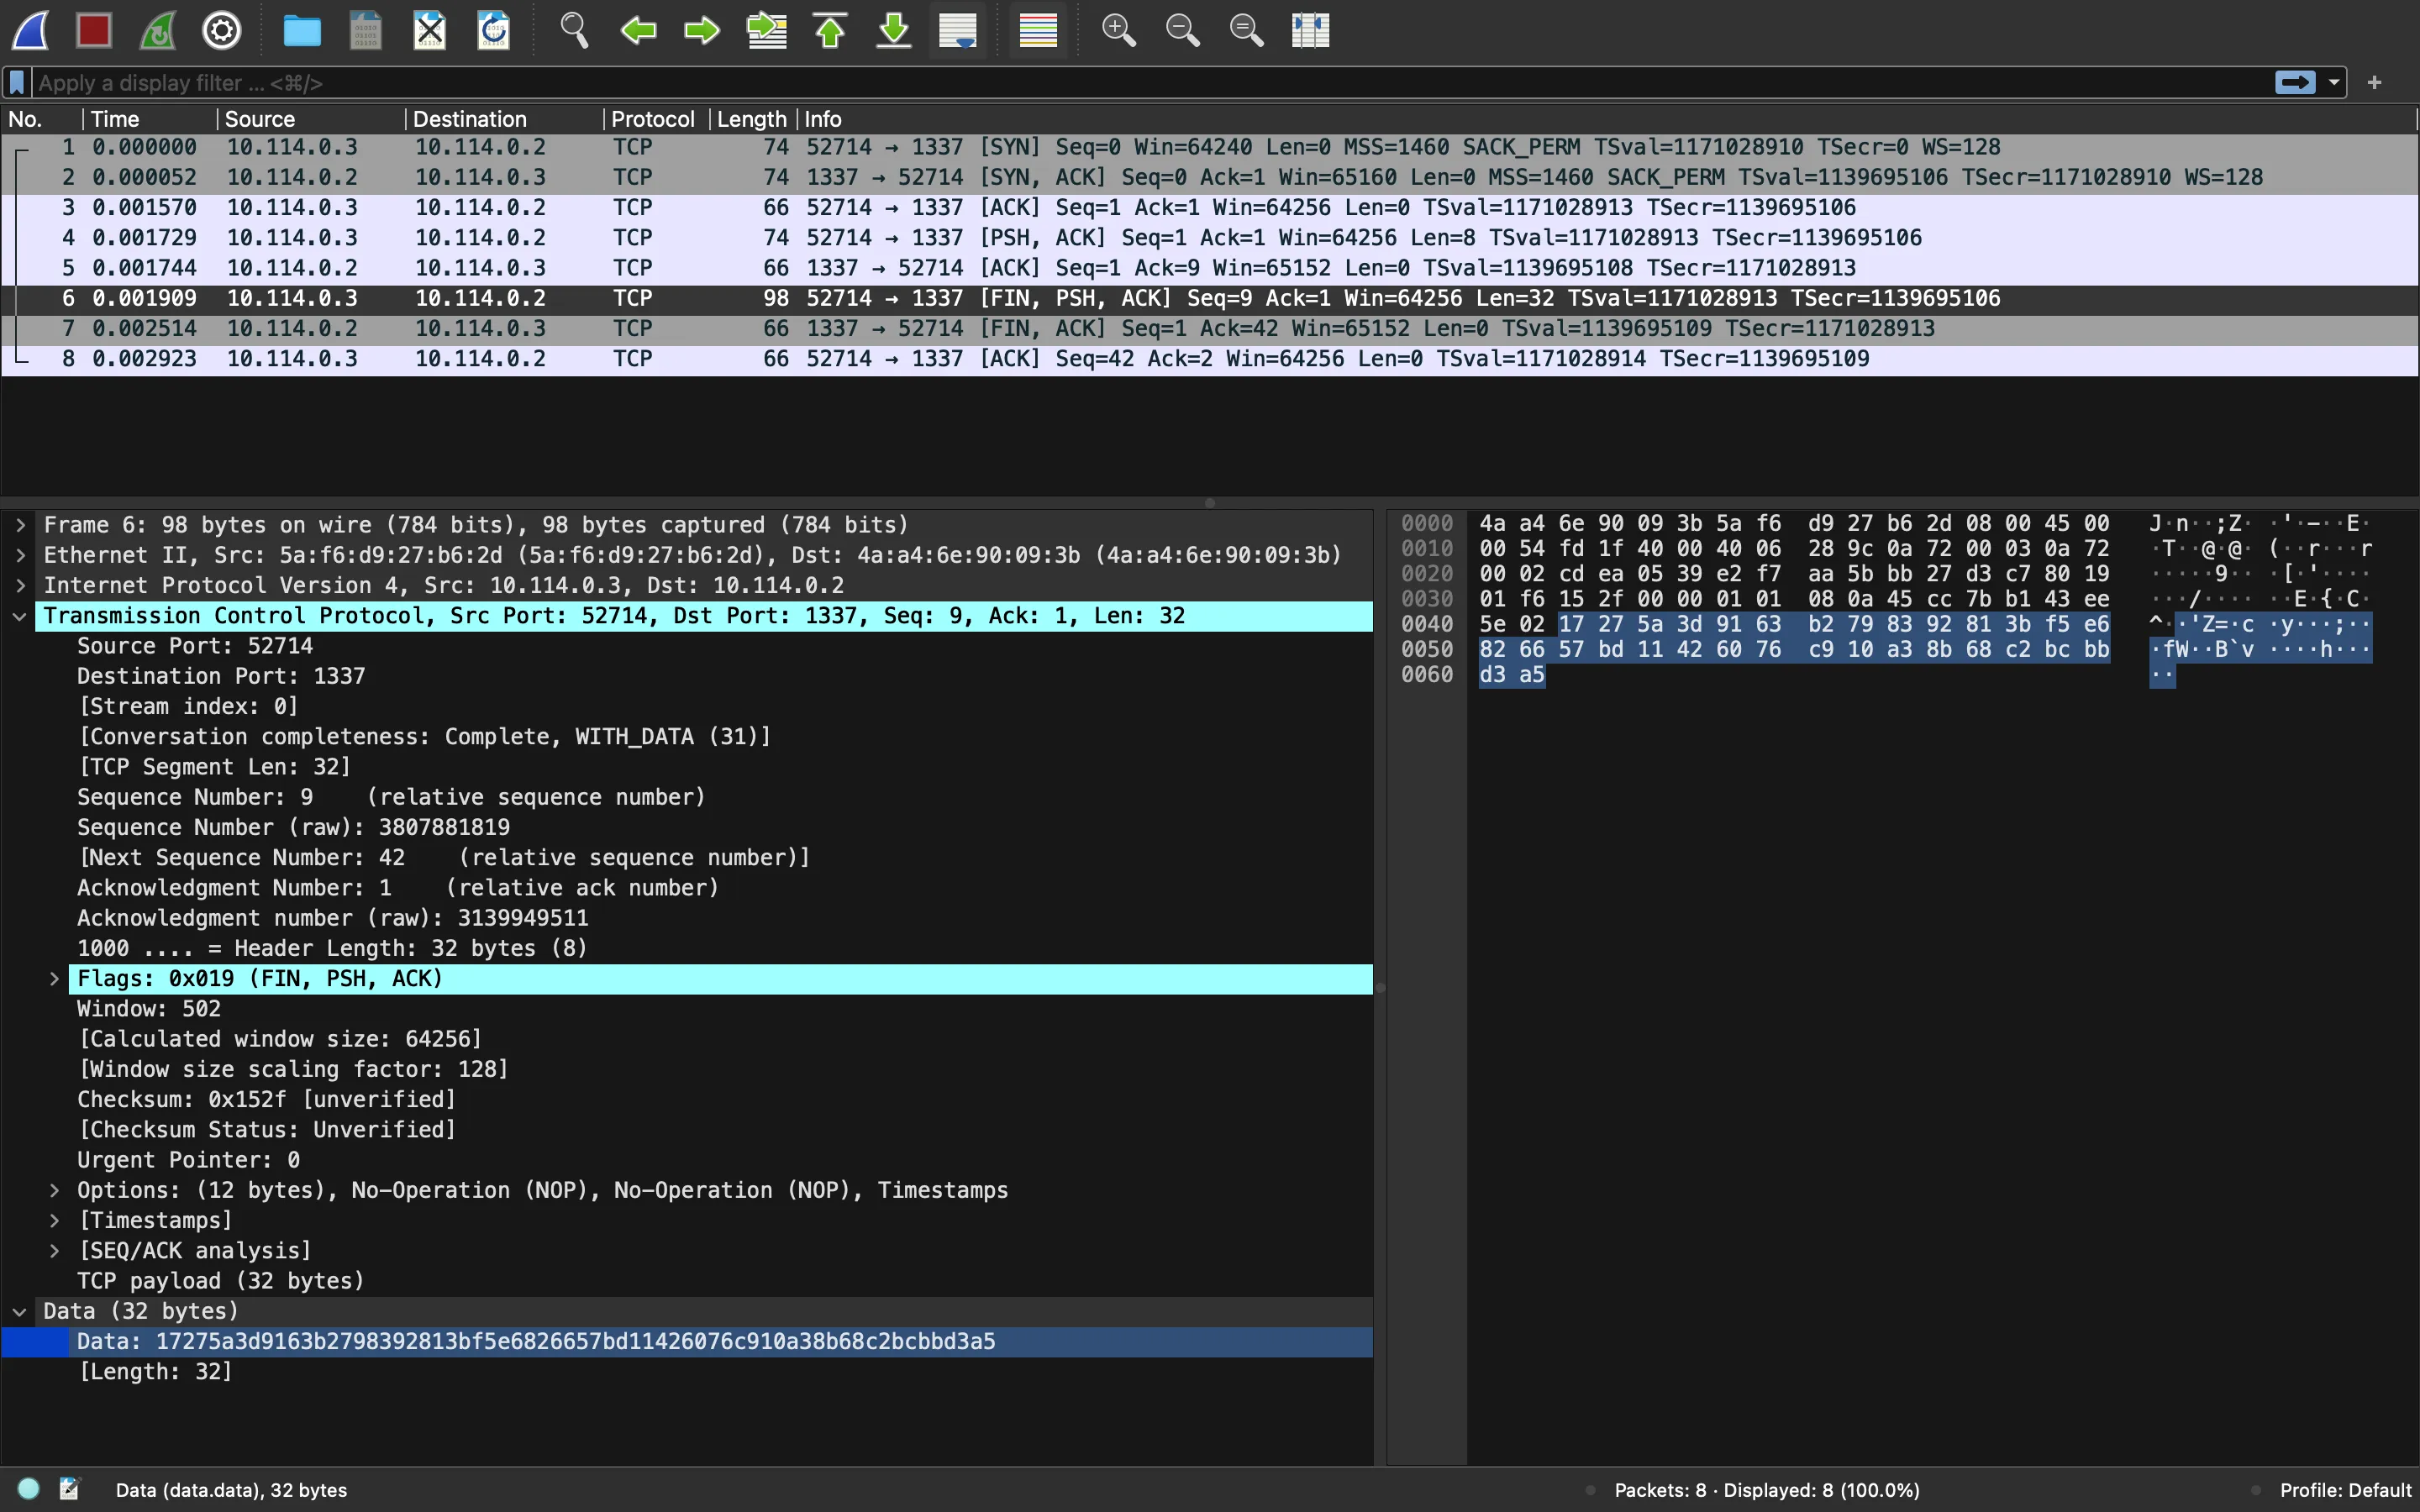
Task: Open a capture file via folder icon
Action: (x=302, y=30)
